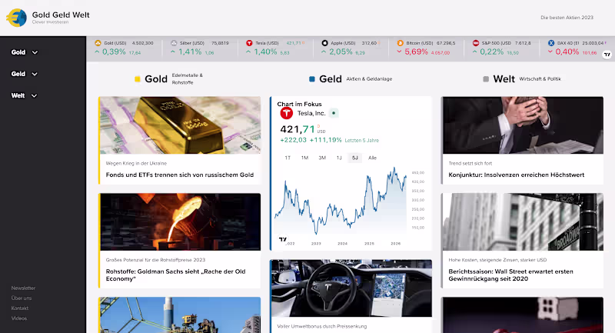This screenshot has height=333, width=615.
Task: Click the Tesla steering wheel interior thumbnail
Action: point(352,288)
